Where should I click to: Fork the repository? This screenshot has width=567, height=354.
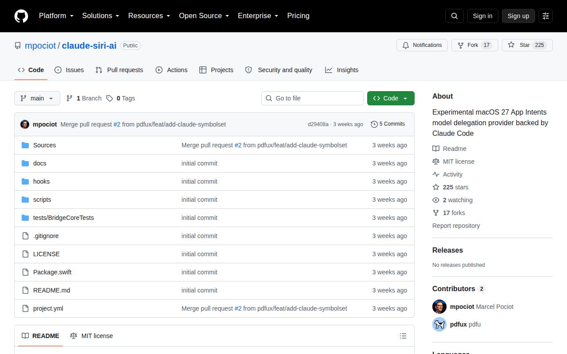[x=475, y=45]
